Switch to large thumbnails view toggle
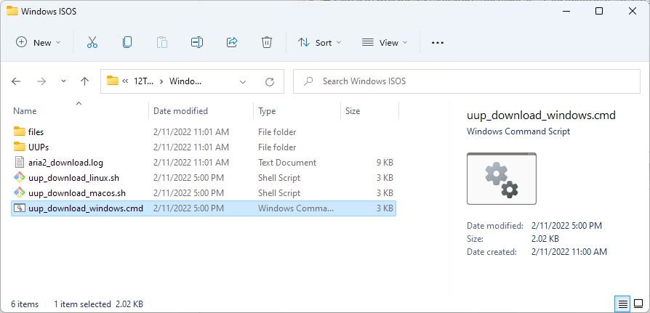Image resolution: width=650 pixels, height=313 pixels. tap(638, 304)
